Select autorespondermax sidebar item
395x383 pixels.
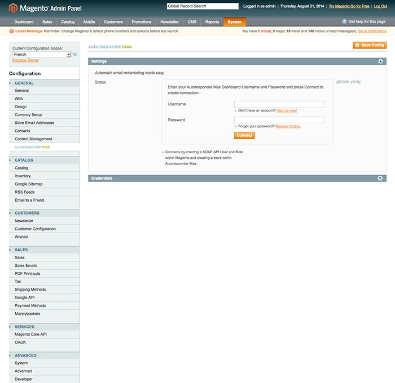tap(45, 147)
